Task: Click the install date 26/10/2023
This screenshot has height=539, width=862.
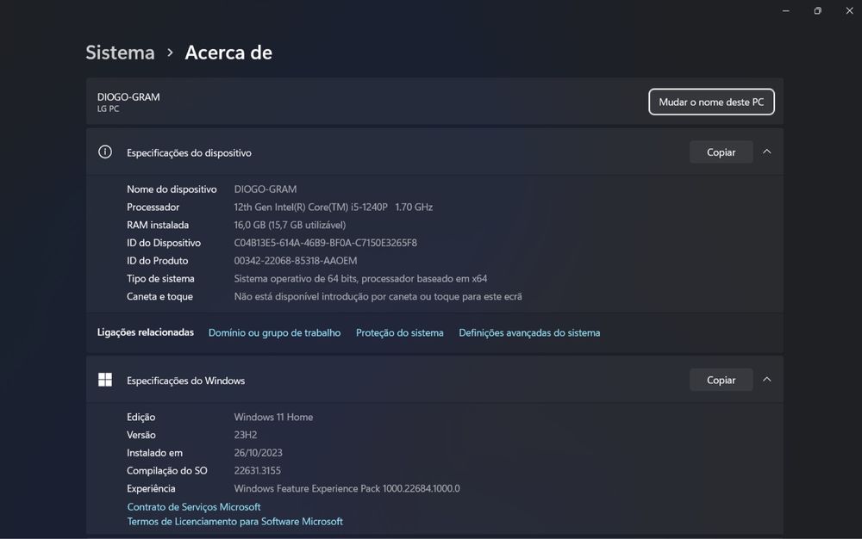Action: coord(259,453)
